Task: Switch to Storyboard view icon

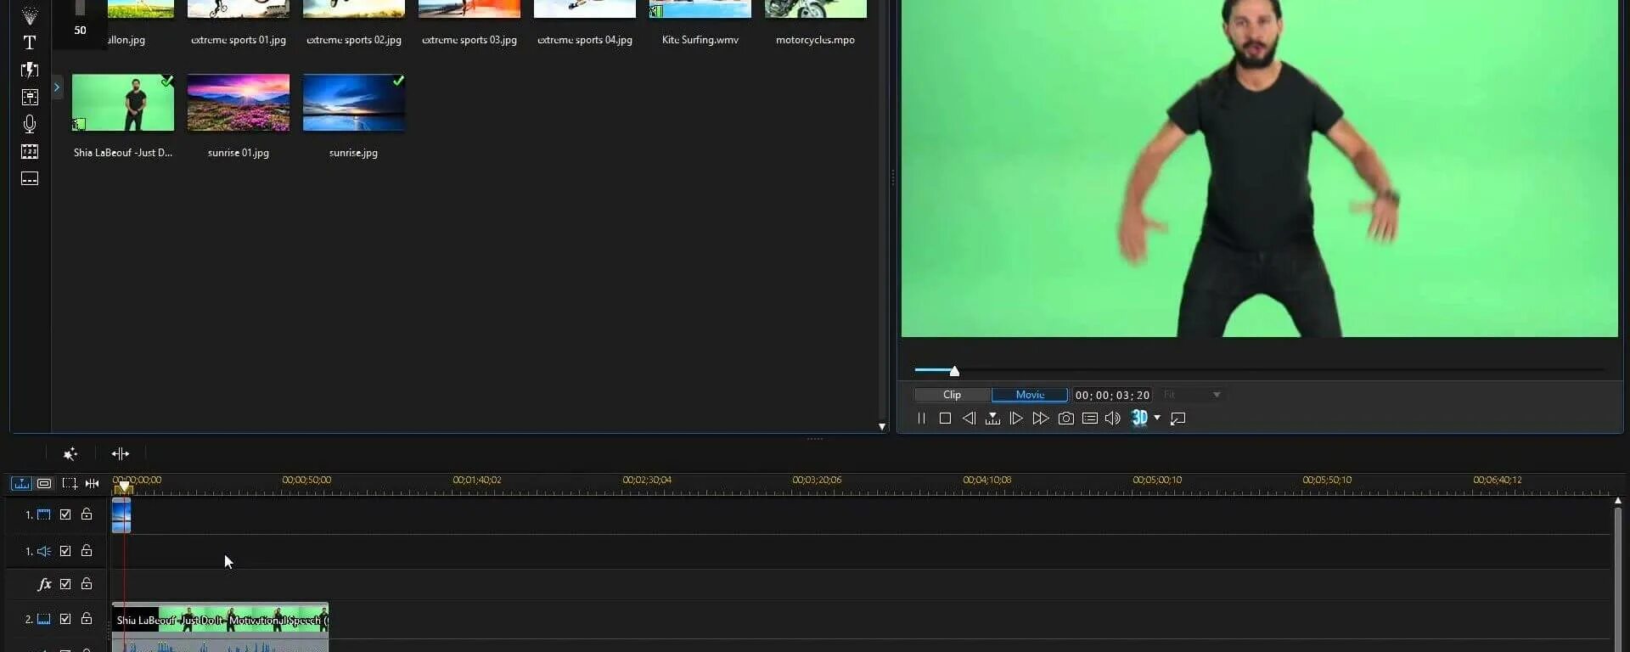Action: [x=44, y=483]
